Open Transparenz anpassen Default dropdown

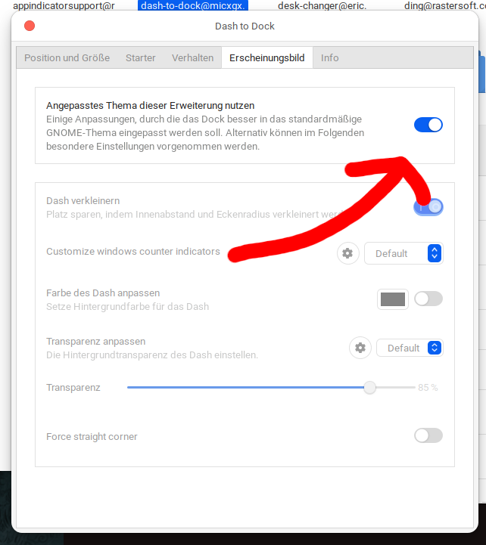tap(410, 348)
